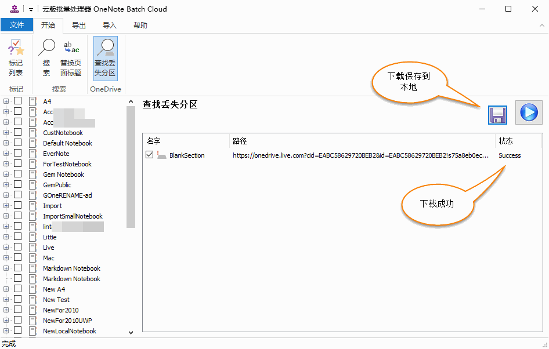549x349 pixels.
Task: Select the Markdown Notebook tree item
Action: tap(71, 268)
